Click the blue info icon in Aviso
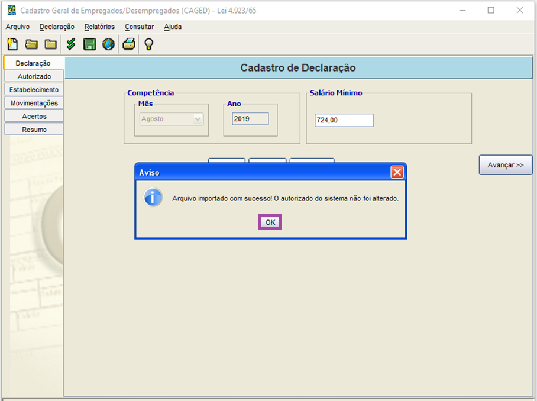537x401 pixels. tap(153, 198)
